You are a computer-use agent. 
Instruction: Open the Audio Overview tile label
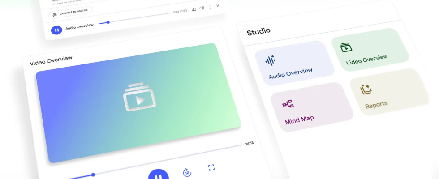click(x=290, y=73)
